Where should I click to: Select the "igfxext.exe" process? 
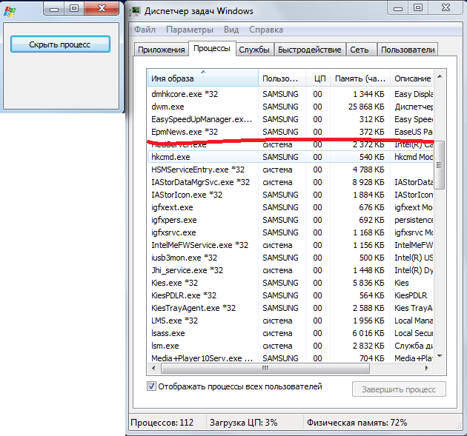click(291, 207)
